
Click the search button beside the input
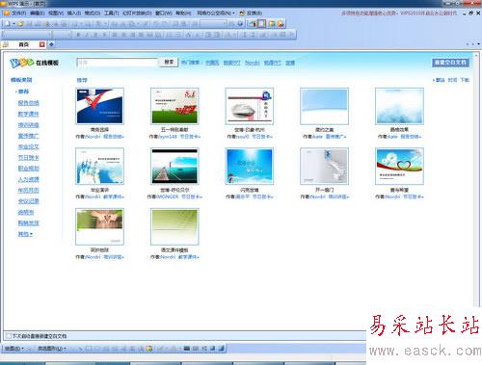click(x=169, y=62)
